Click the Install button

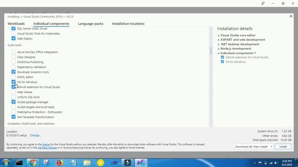pos(283,147)
